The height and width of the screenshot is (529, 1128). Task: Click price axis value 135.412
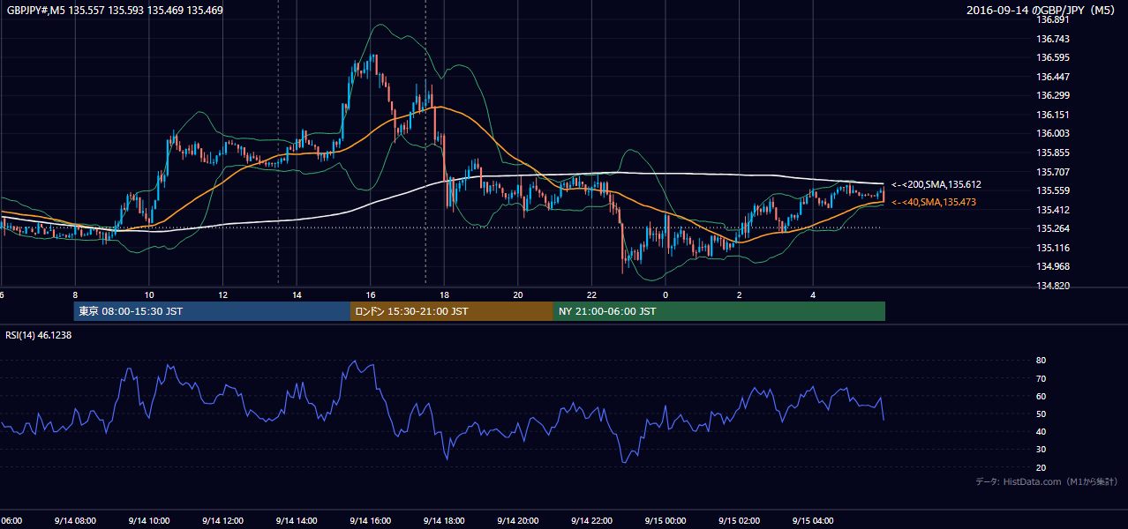[x=1053, y=210]
